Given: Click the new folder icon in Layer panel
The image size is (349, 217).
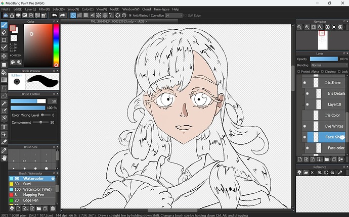Looking at the screenshot, I should (327, 159).
